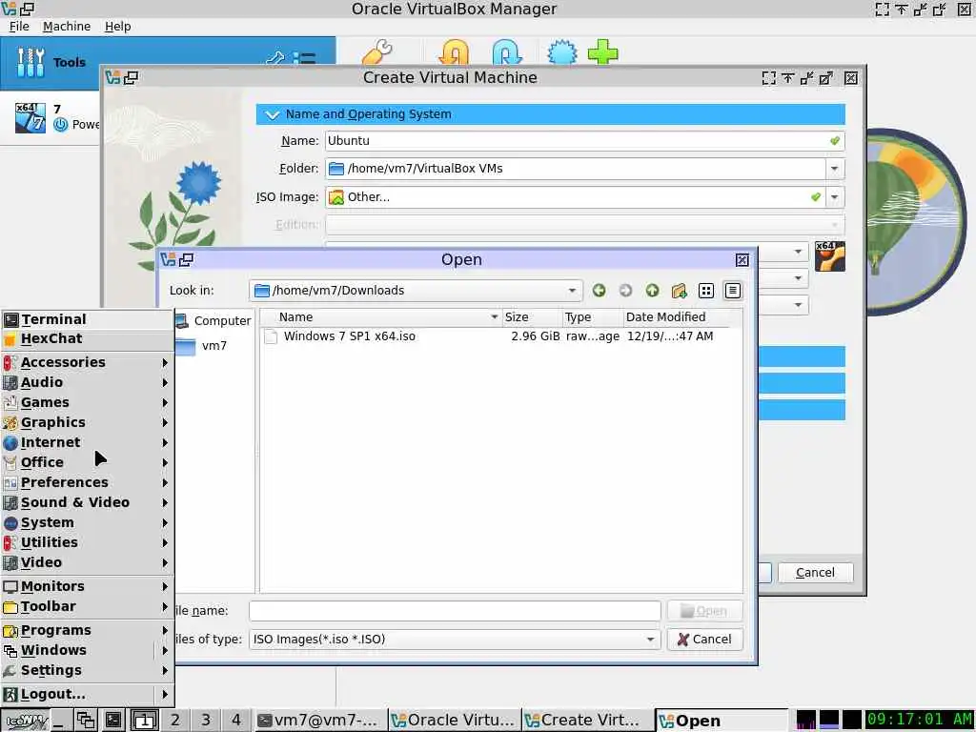Click the blue New machine toolbar icon
Image resolution: width=976 pixels, height=732 pixels.
562,52
